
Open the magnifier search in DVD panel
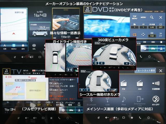pyautogui.click(x=152, y=17)
